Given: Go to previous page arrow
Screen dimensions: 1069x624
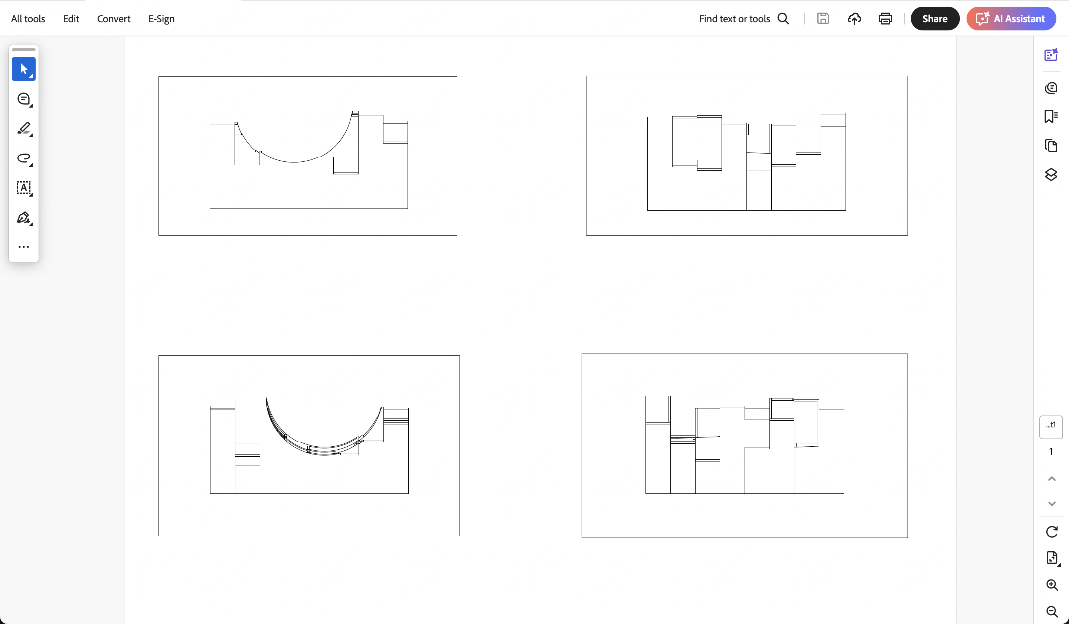Looking at the screenshot, I should click(1052, 479).
